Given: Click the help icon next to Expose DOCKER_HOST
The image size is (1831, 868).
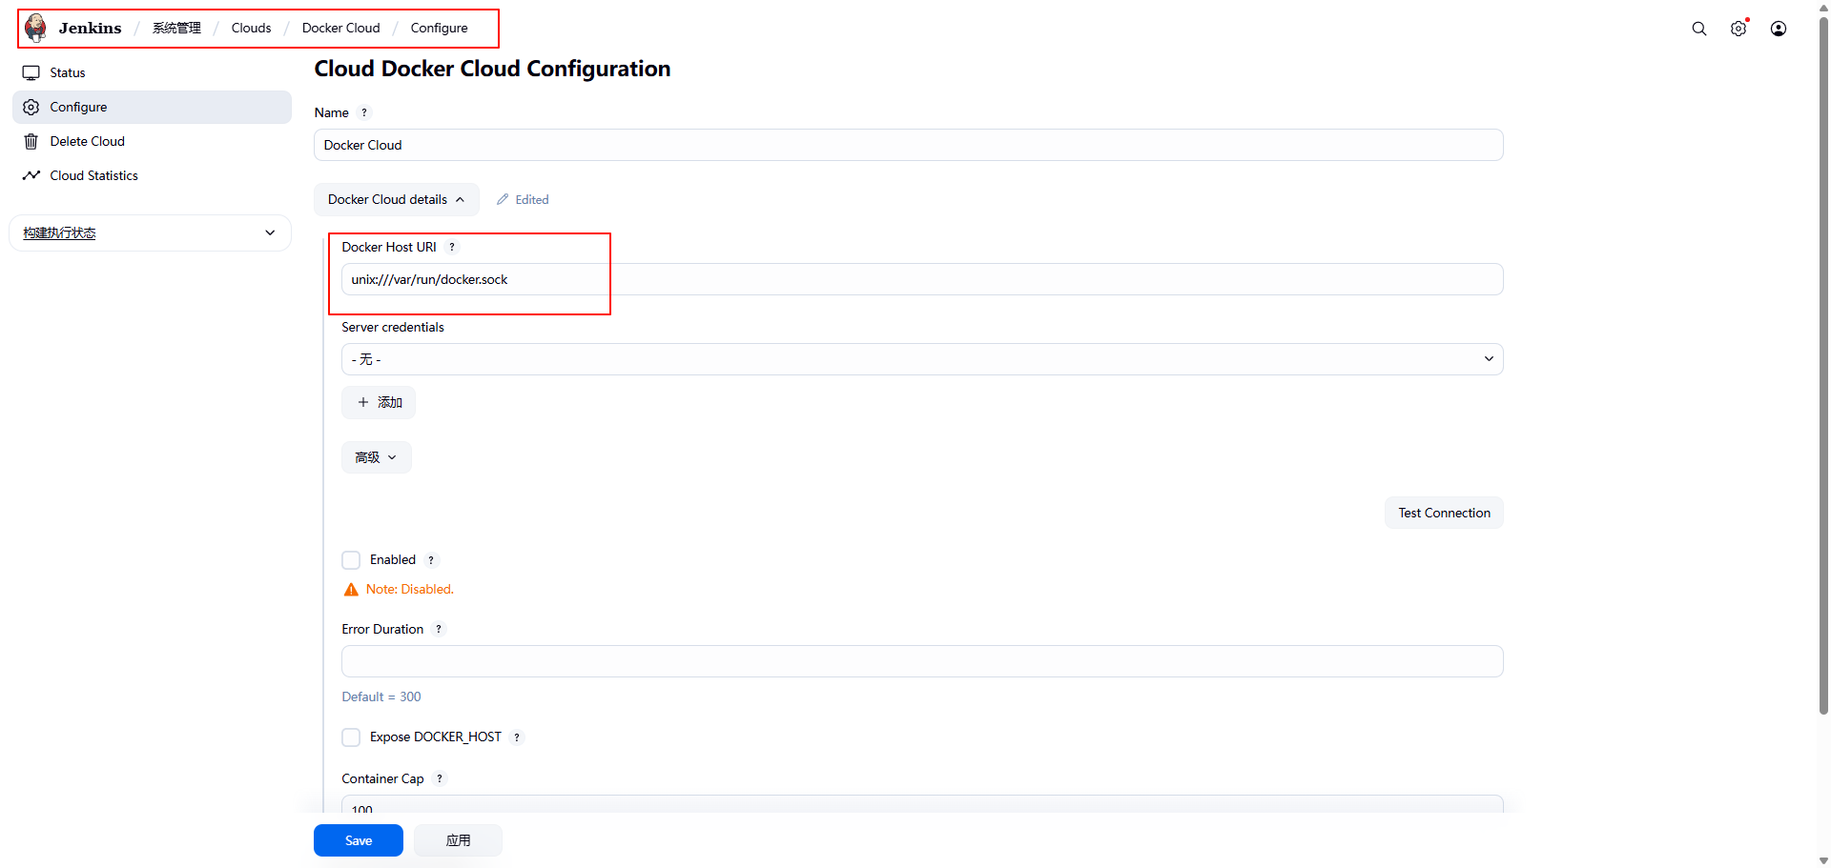Looking at the screenshot, I should [x=517, y=737].
